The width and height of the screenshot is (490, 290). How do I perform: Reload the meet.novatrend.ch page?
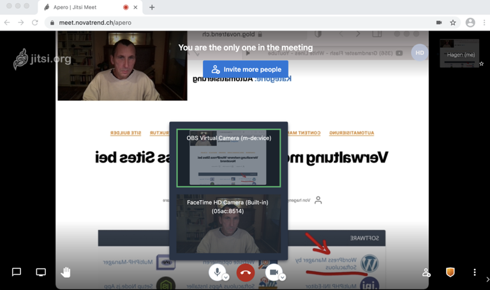click(35, 22)
